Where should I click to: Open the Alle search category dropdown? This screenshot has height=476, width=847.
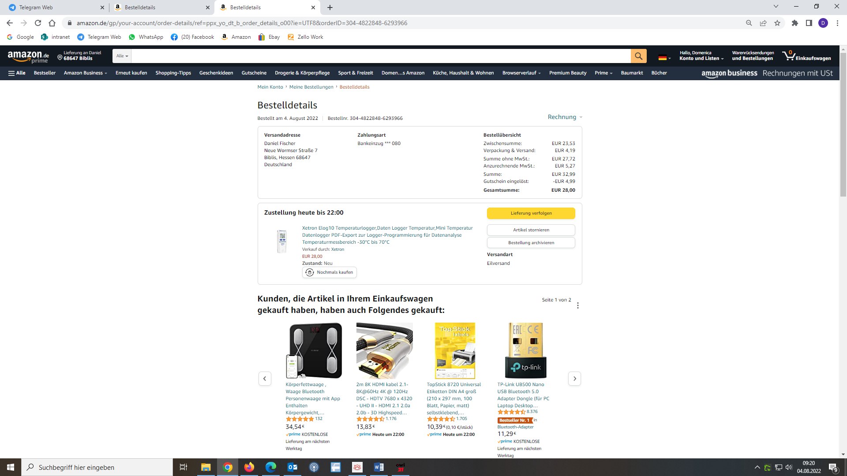122,56
